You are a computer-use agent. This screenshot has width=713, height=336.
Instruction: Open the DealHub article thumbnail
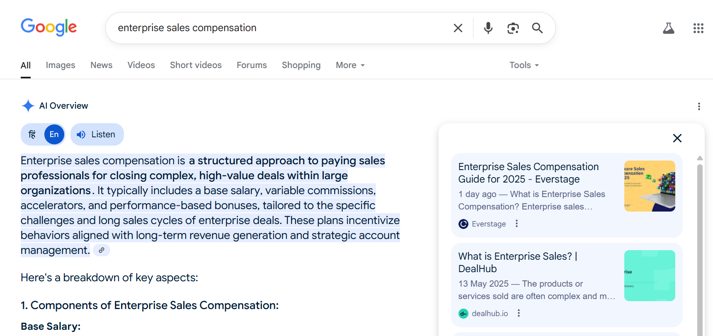tap(650, 275)
